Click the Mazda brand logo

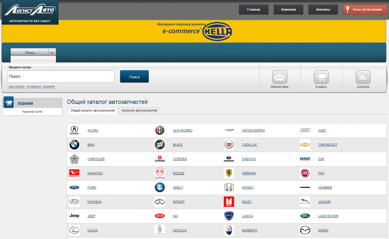tap(305, 230)
